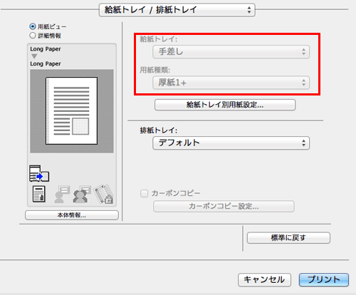Click the printer paper-feed icon with blue arrow
The height and width of the screenshot is (295, 356).
click(x=39, y=174)
